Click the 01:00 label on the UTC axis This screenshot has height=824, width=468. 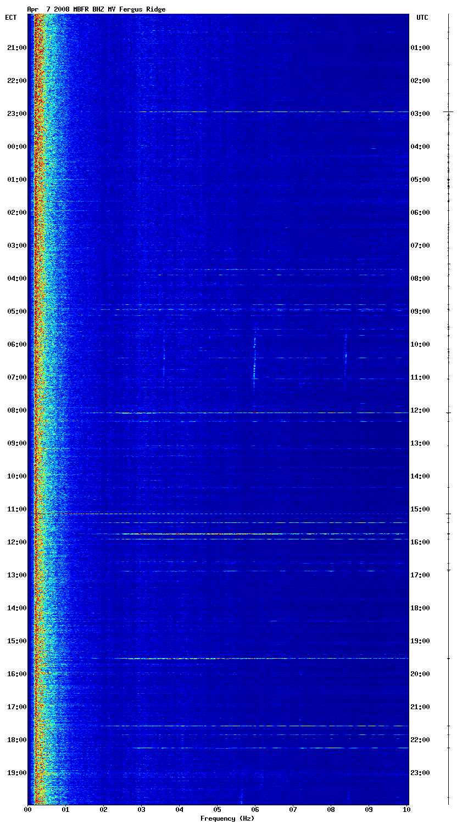coord(420,48)
